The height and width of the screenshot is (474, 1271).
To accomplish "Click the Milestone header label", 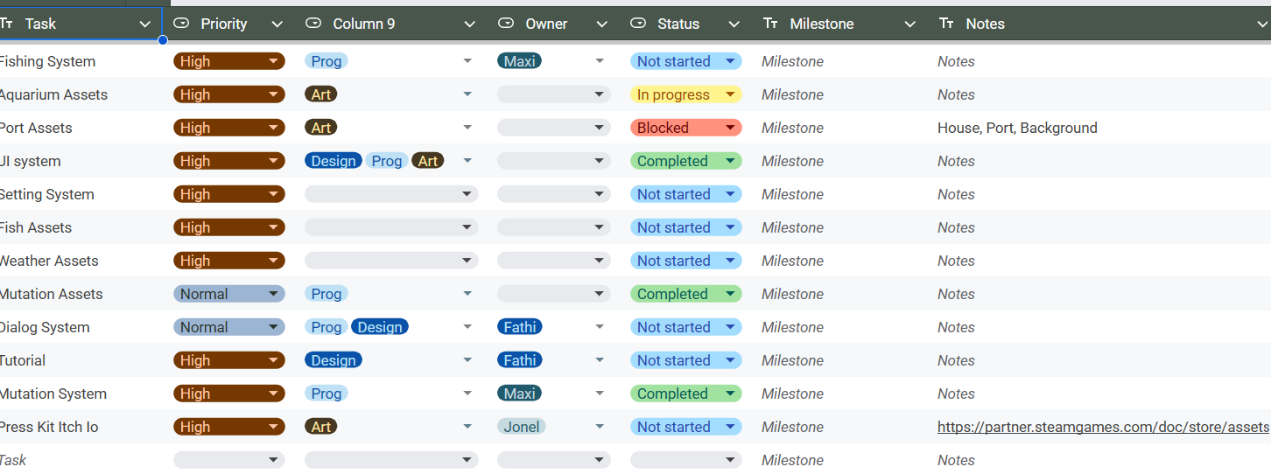I will (821, 24).
